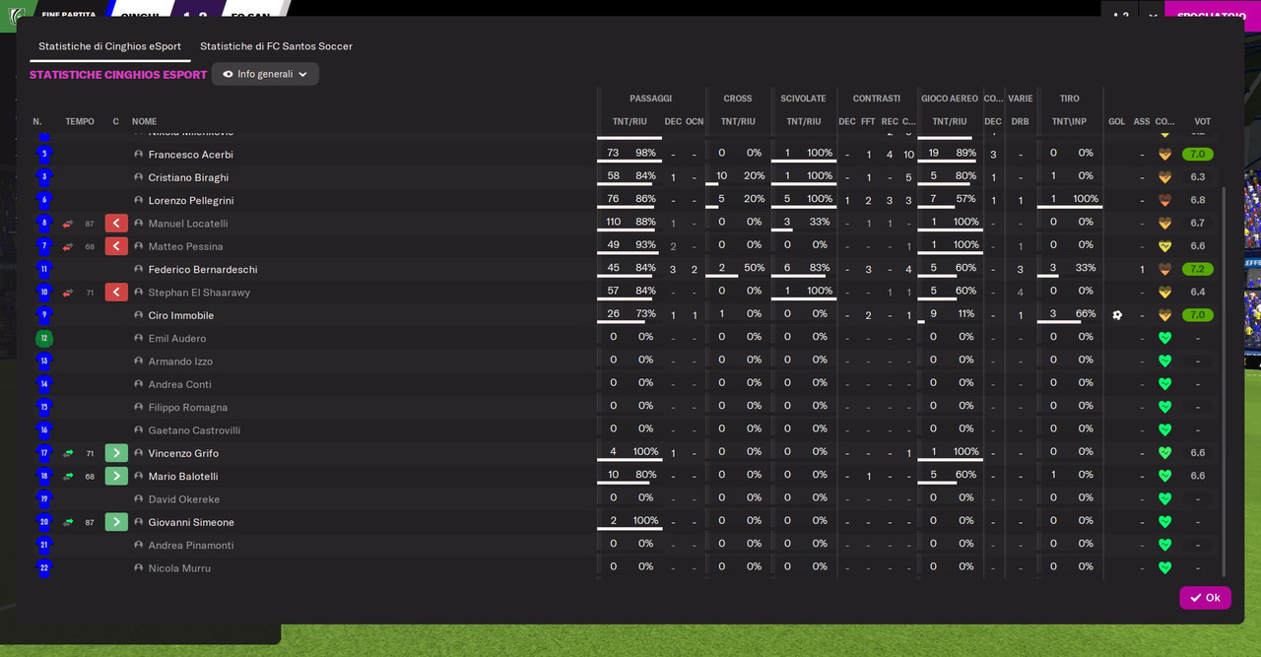Viewport: 1261px width, 657px height.
Task: Click the GIOCO AEREO group header
Action: [950, 99]
